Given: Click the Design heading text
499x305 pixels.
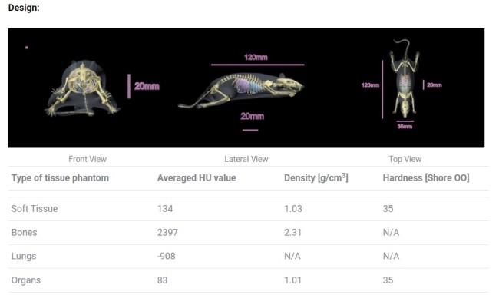Looking at the screenshot, I should [24, 8].
